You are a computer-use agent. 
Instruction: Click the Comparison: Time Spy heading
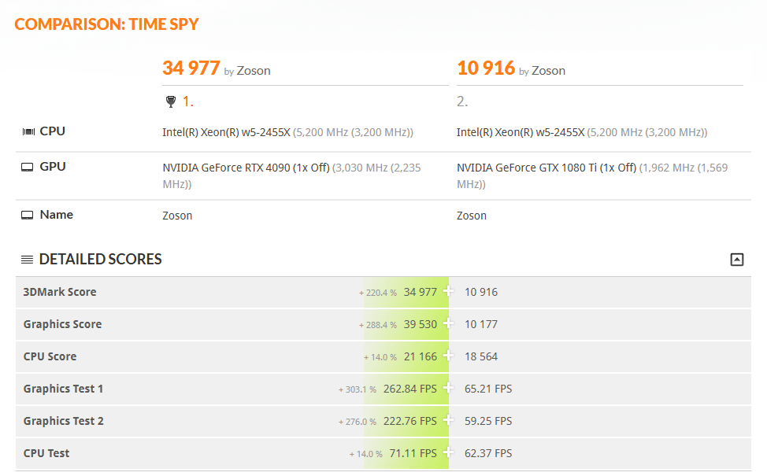click(x=106, y=24)
